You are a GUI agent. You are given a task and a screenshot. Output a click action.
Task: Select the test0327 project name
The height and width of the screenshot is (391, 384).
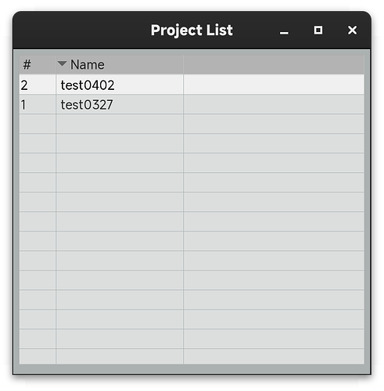pos(87,105)
